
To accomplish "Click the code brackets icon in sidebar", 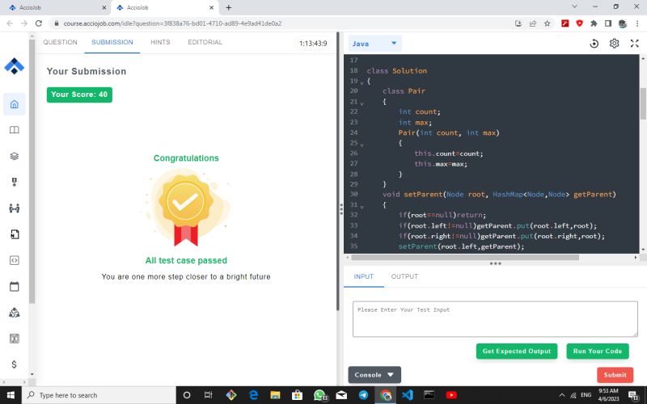I will tap(14, 260).
